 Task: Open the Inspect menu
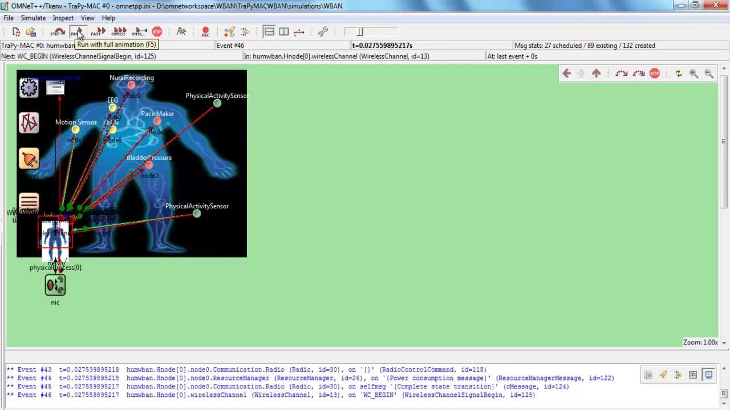click(x=63, y=18)
